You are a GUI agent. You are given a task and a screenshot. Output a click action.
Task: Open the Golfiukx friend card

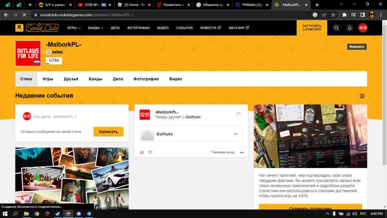point(191,134)
